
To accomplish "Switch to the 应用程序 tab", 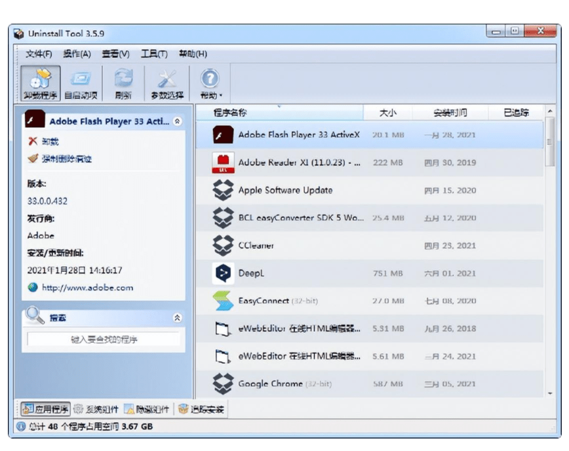I will (x=45, y=409).
